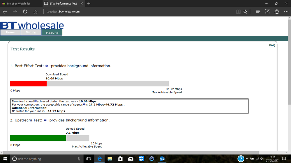Image resolution: width=291 pixels, height=163 pixels.
Task: Open the Home page tab
Action: pos(10,32)
